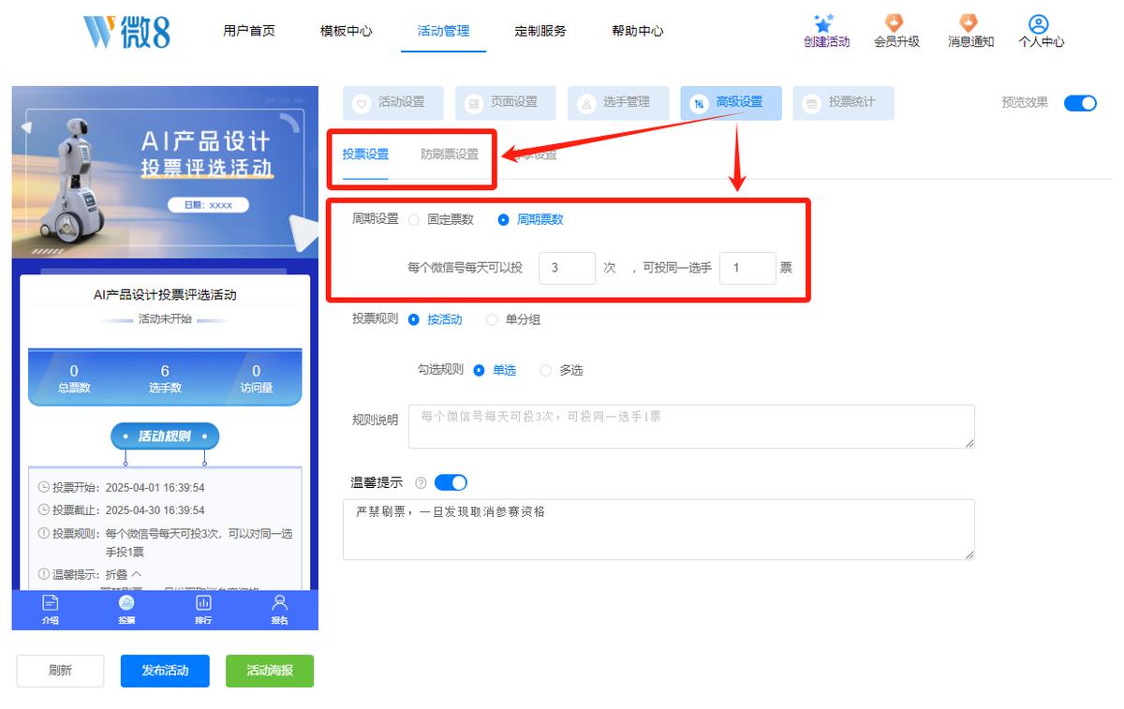Click the 活动未开始 status text
1124x709 pixels.
coord(165,319)
